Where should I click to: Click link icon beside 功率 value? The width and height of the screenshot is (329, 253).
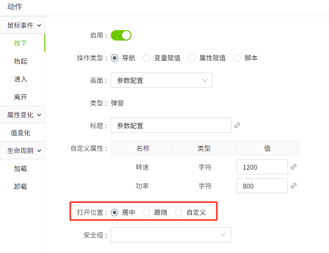[x=294, y=186]
